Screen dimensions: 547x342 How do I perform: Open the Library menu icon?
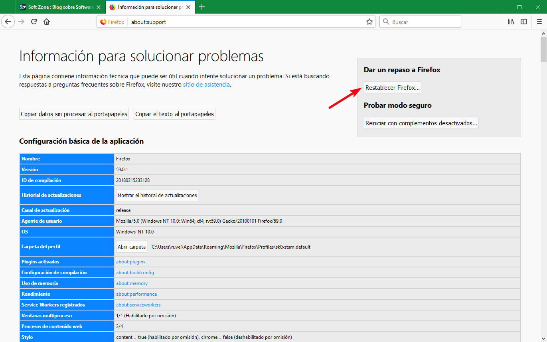coord(511,22)
